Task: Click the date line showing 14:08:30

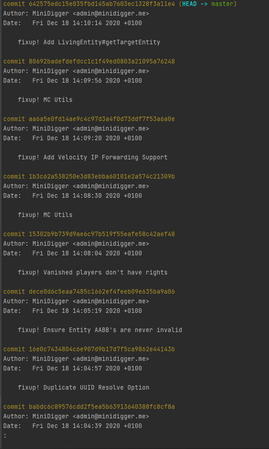Action: click(x=73, y=196)
